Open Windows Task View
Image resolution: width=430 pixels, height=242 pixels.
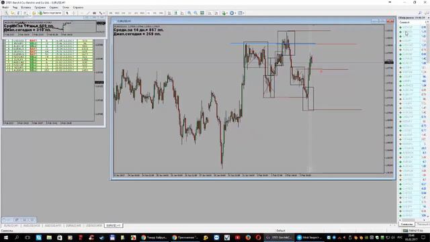click(28, 237)
